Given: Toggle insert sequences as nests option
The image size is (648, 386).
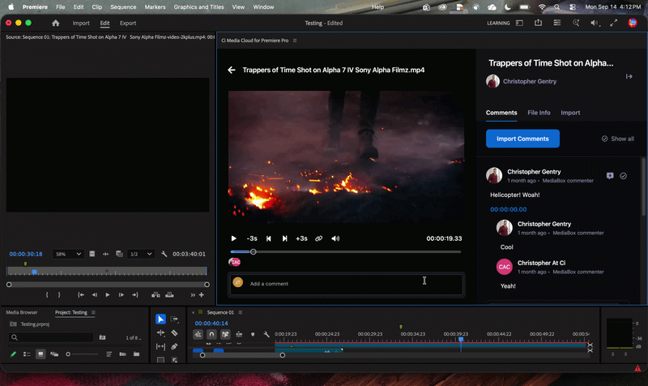Looking at the screenshot, I should pyautogui.click(x=198, y=334).
